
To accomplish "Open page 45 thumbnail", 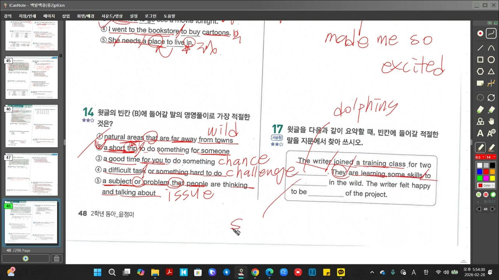I will pos(32,78).
